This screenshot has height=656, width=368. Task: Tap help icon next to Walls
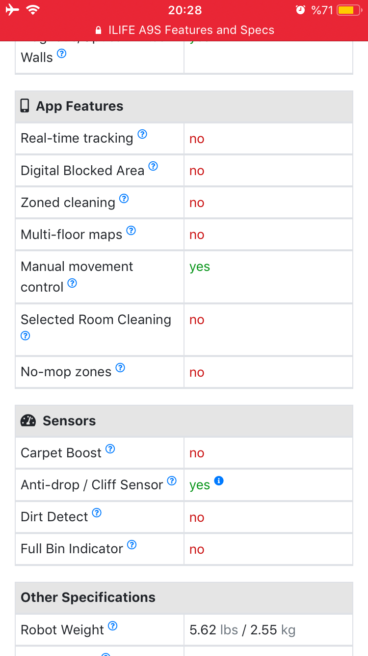[x=61, y=53]
